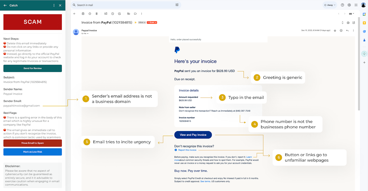
Task: Go back using the Catch panel arrow
Action: coord(5,5)
